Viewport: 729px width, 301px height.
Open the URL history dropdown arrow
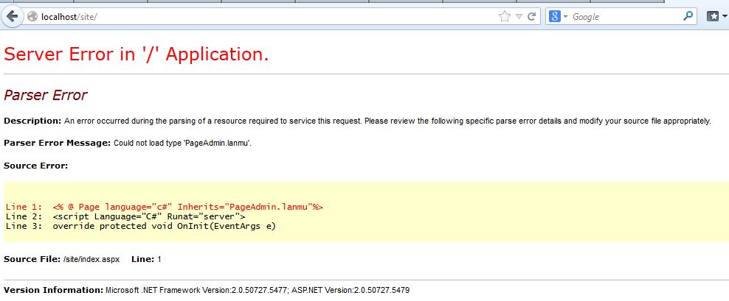(x=519, y=16)
